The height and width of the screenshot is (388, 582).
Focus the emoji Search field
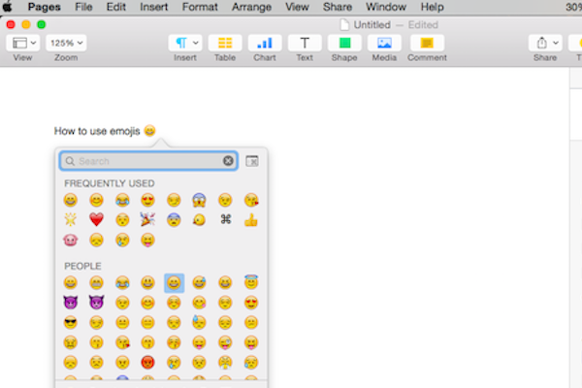(x=148, y=161)
